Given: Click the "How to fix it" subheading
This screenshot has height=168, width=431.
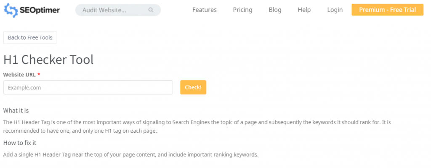Looking at the screenshot, I should (x=20, y=143).
